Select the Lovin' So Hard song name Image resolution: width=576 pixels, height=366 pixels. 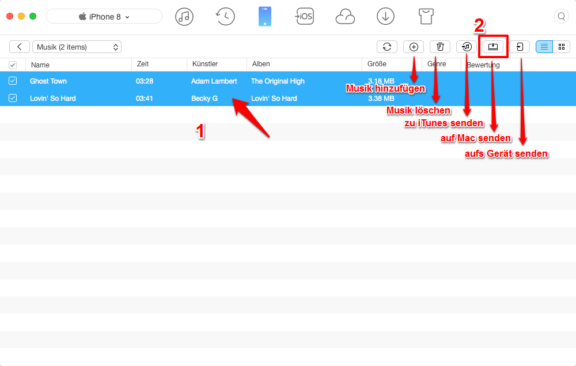click(x=52, y=98)
